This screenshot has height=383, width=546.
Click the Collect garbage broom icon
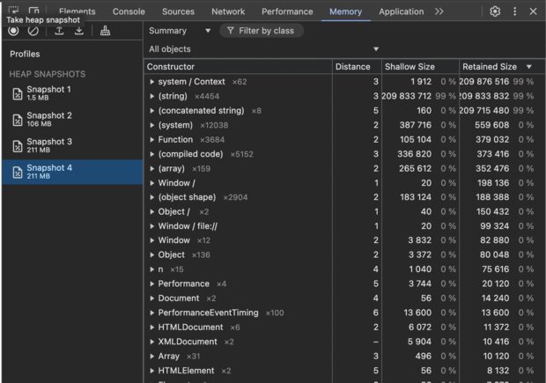pyautogui.click(x=105, y=31)
